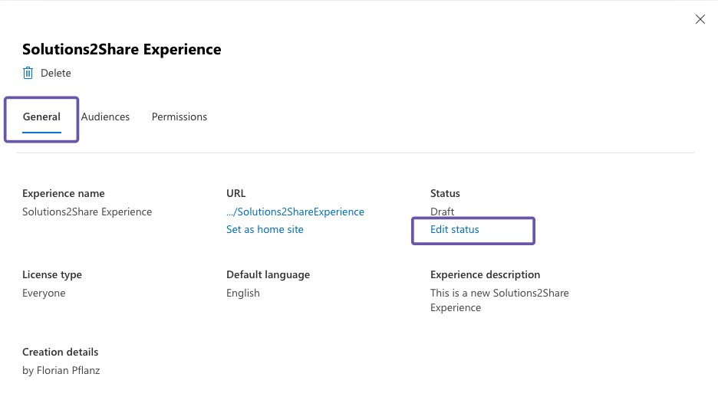Viewport: 718px width, 410px height.
Task: Select the 'Solutions2Share Experience' name value
Action: (x=87, y=212)
